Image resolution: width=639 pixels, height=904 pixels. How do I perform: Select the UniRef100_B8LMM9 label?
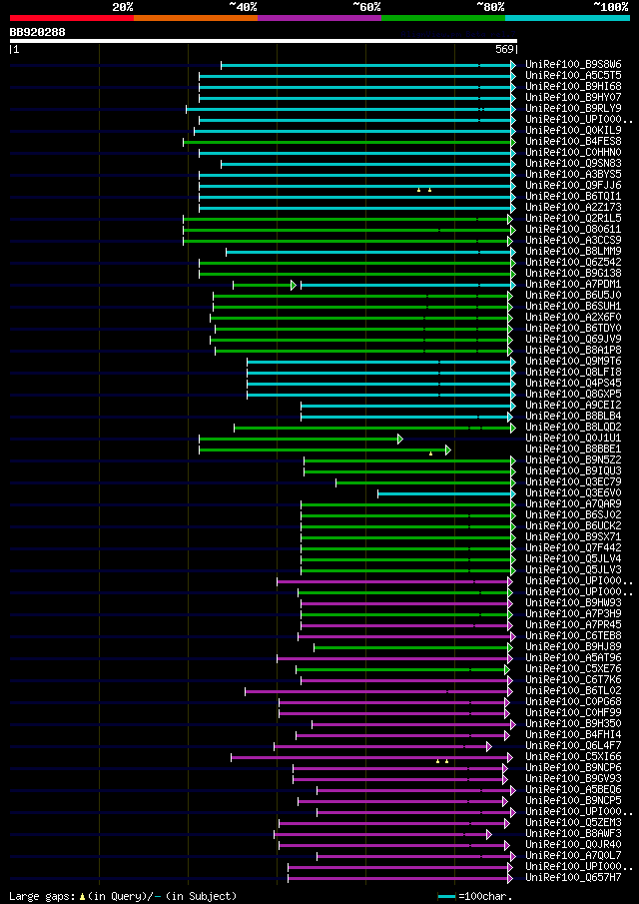point(573,251)
